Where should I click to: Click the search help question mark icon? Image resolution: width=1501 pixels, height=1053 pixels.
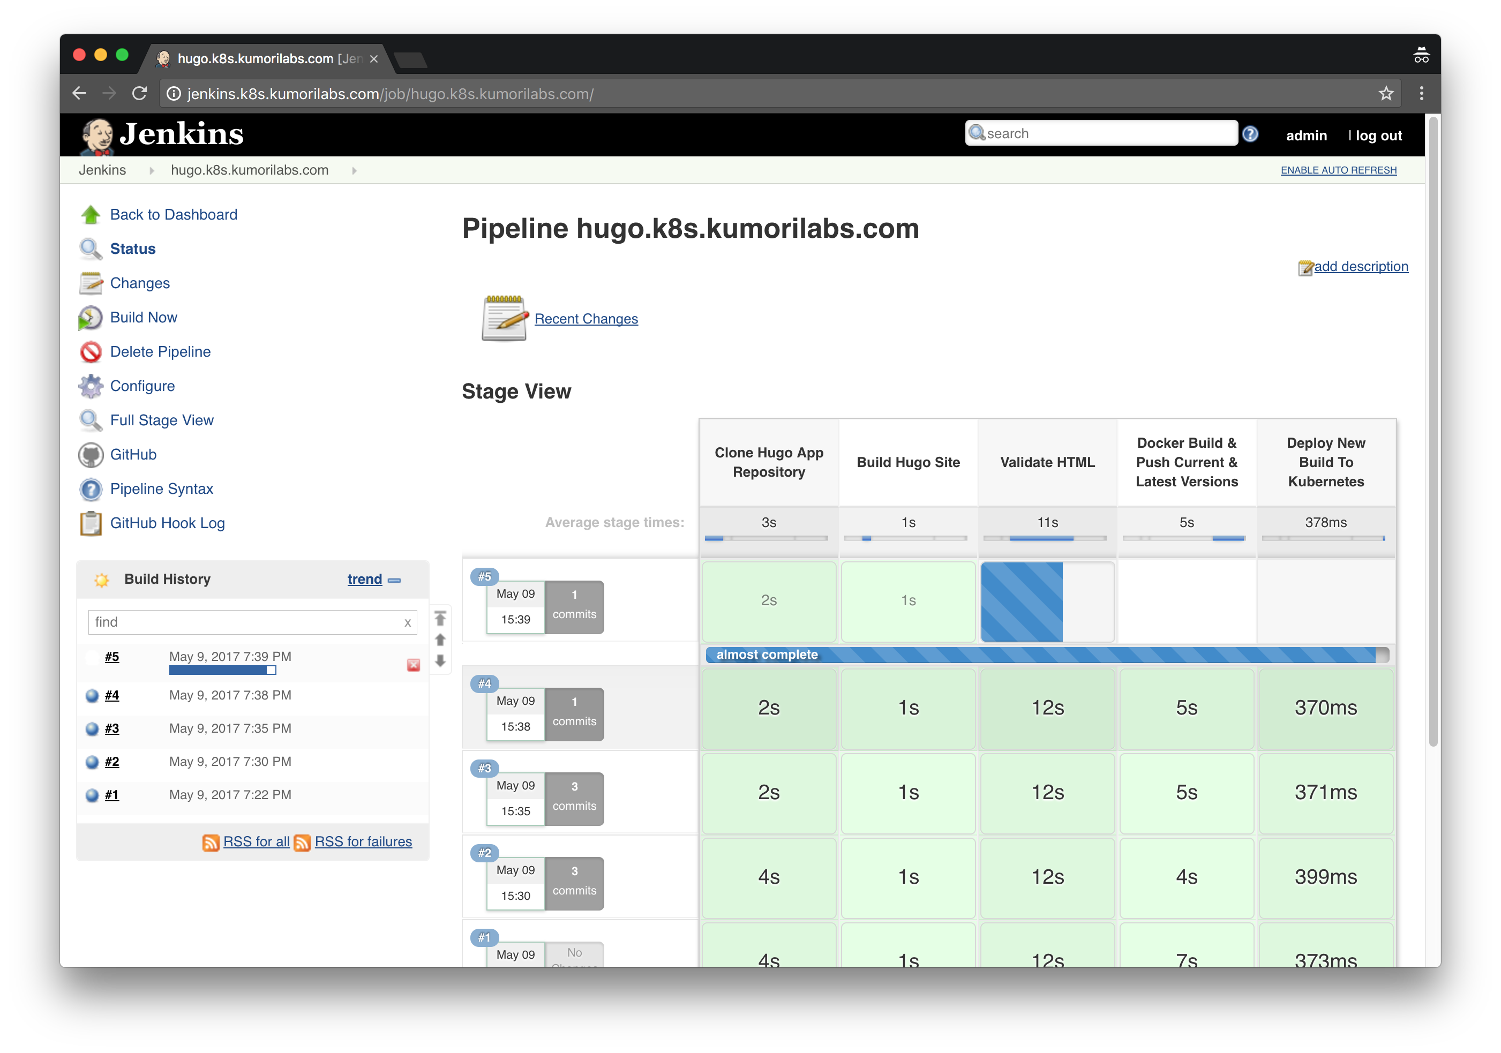coord(1250,134)
